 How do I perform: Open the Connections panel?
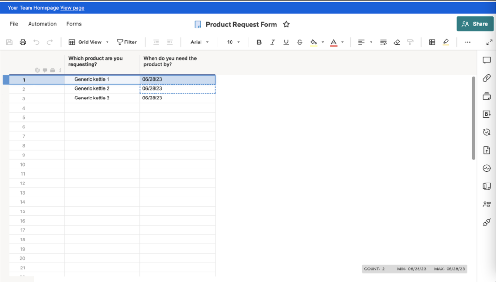click(x=486, y=222)
